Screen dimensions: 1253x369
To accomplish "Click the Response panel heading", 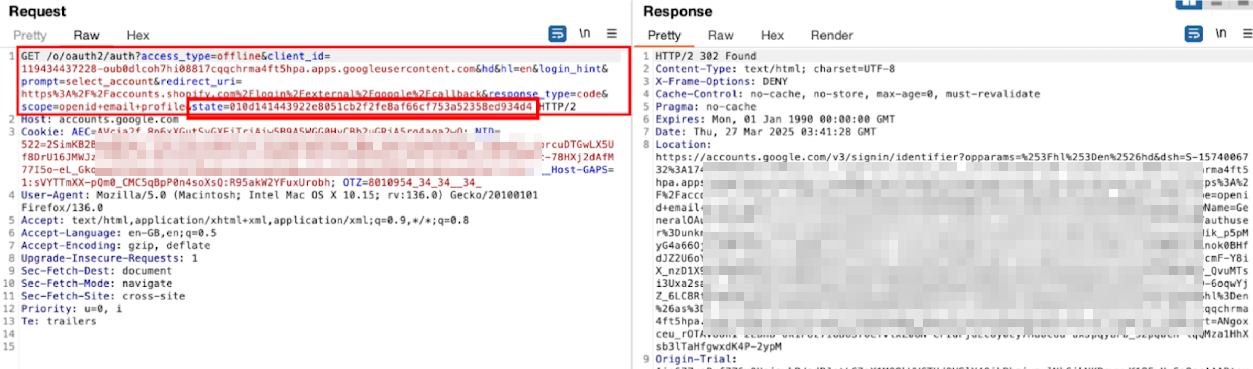I will click(x=678, y=11).
